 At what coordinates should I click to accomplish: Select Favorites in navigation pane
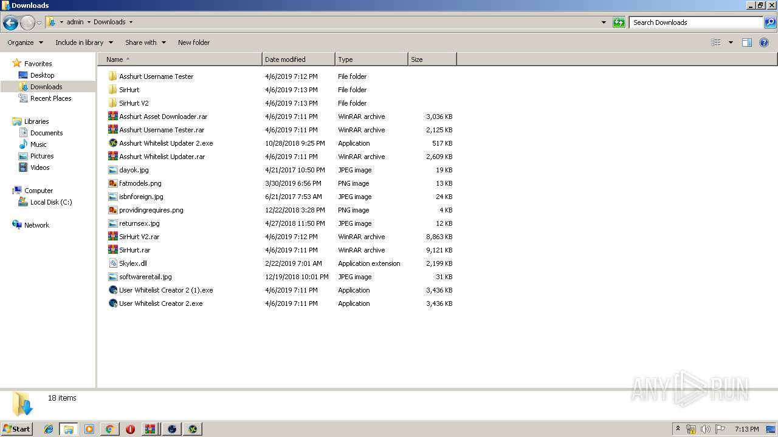point(38,64)
